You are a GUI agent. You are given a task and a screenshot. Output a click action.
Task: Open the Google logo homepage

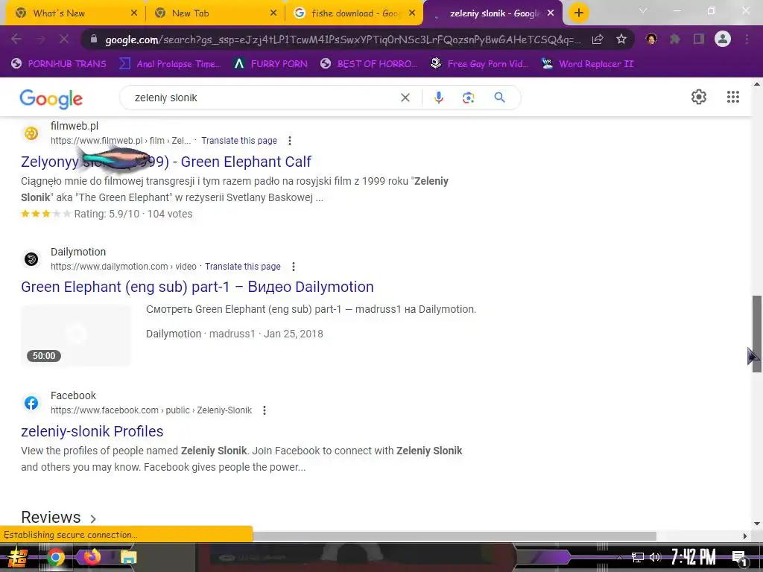[51, 99]
